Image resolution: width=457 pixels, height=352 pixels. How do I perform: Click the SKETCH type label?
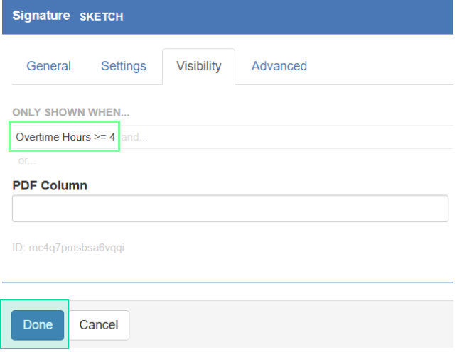(x=102, y=17)
